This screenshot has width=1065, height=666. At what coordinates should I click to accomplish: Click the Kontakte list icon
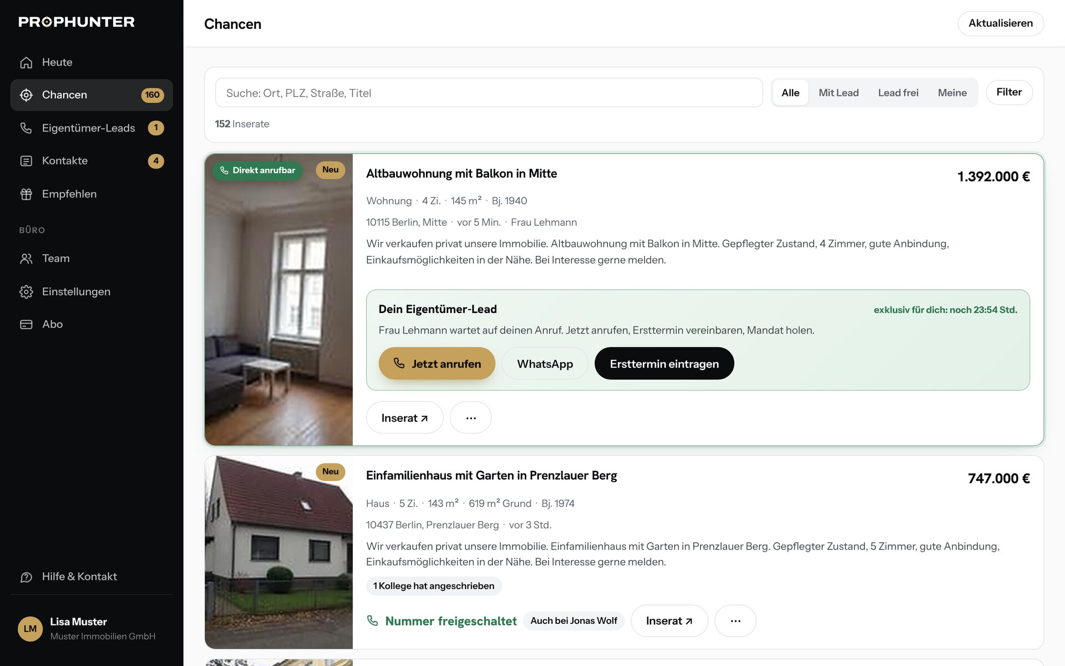click(26, 161)
